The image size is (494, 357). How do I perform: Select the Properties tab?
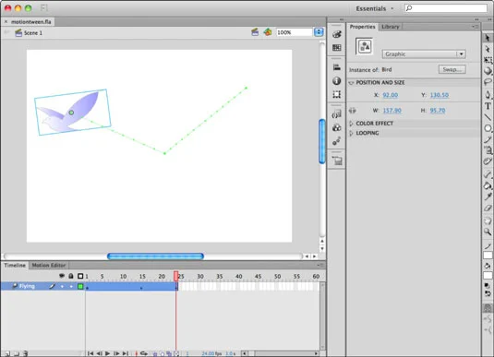tap(362, 27)
